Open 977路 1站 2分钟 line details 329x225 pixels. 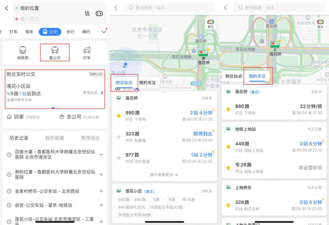point(164,158)
